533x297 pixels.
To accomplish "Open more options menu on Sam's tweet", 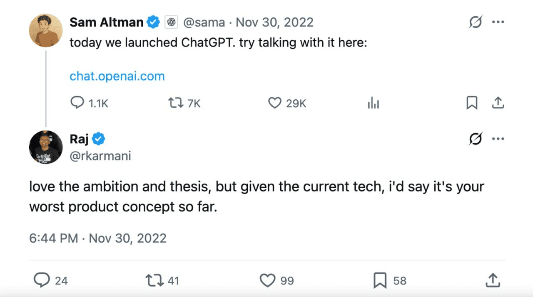I will coord(498,22).
